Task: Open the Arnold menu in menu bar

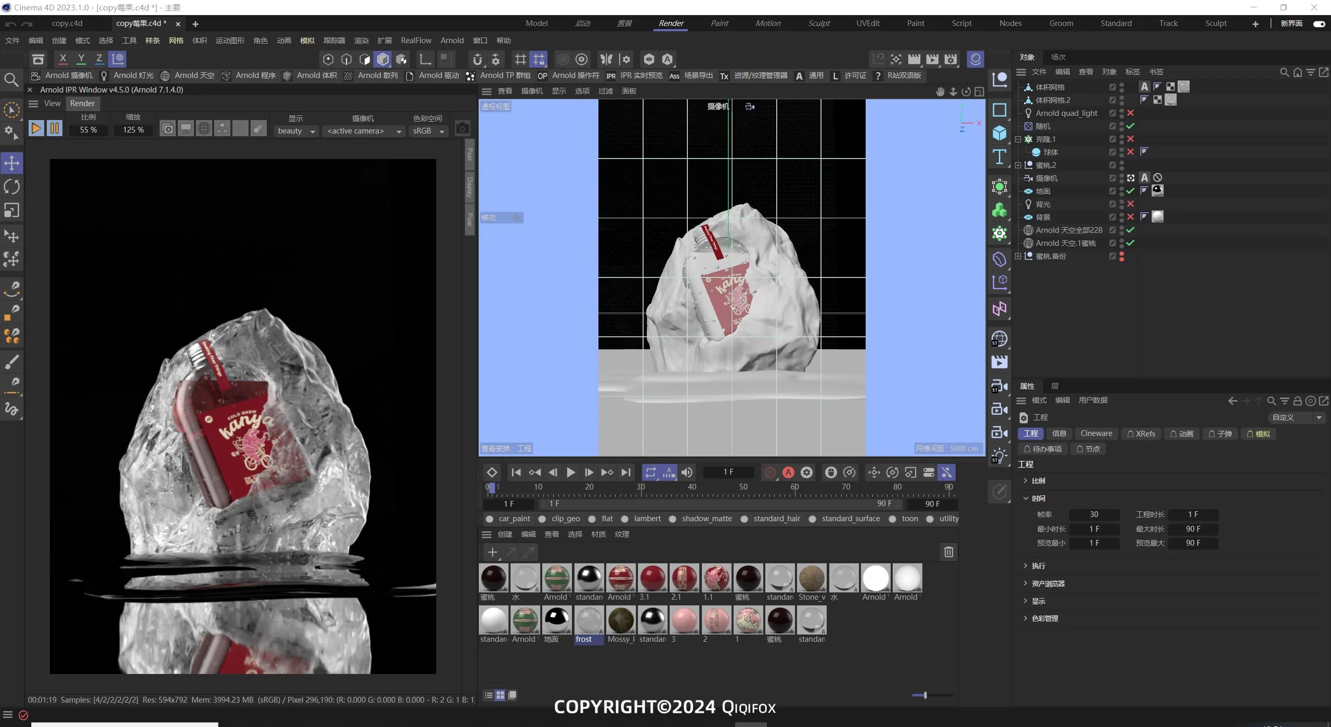Action: click(x=452, y=41)
